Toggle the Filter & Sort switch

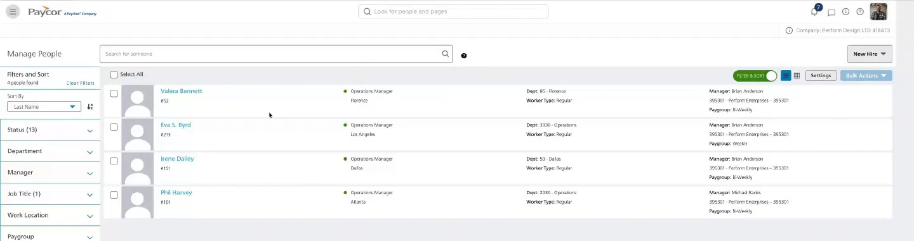pyautogui.click(x=755, y=76)
